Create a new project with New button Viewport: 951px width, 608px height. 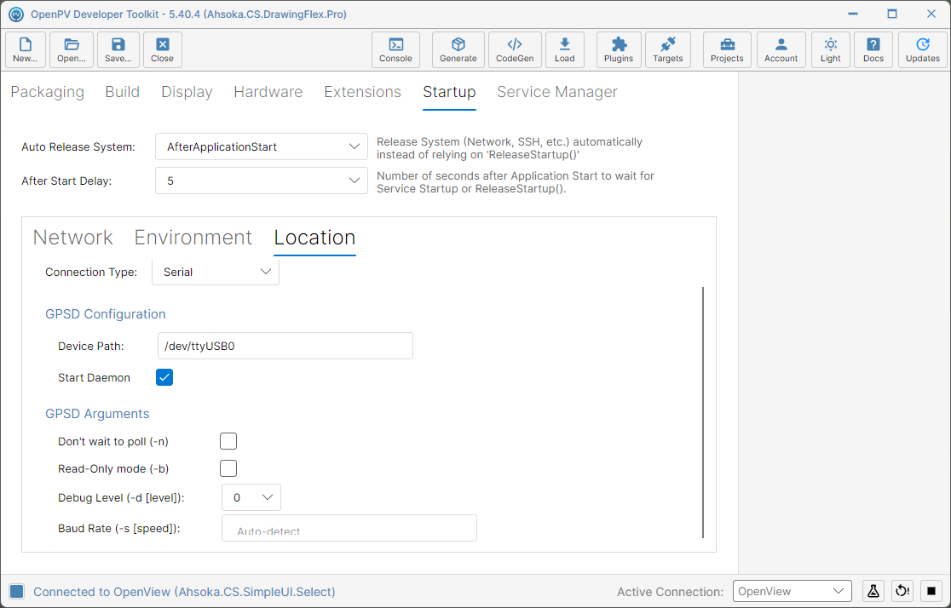point(26,49)
